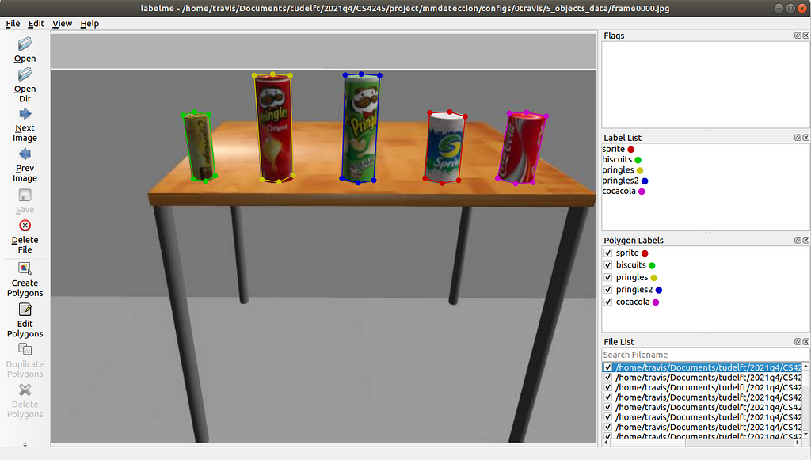The height and width of the screenshot is (460, 811).
Task: Toggle pringles2 polygon checkbox
Action: [608, 290]
